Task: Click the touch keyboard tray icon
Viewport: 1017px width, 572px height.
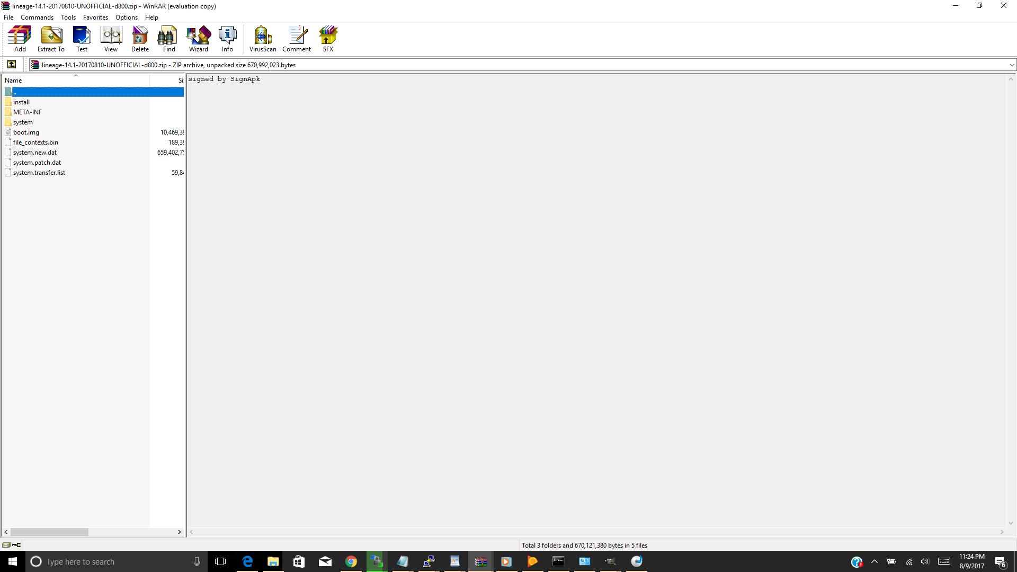Action: point(944,561)
